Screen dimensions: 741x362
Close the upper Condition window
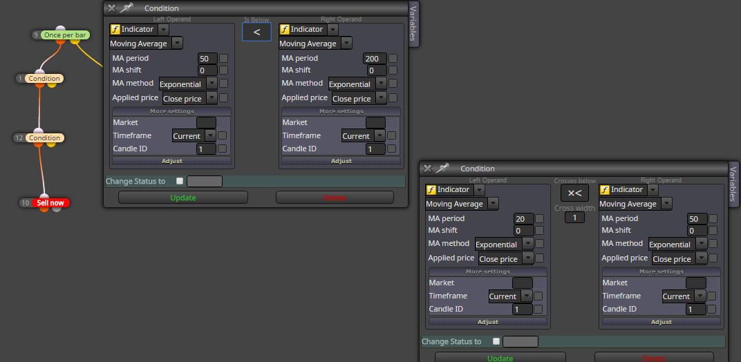pyautogui.click(x=111, y=8)
